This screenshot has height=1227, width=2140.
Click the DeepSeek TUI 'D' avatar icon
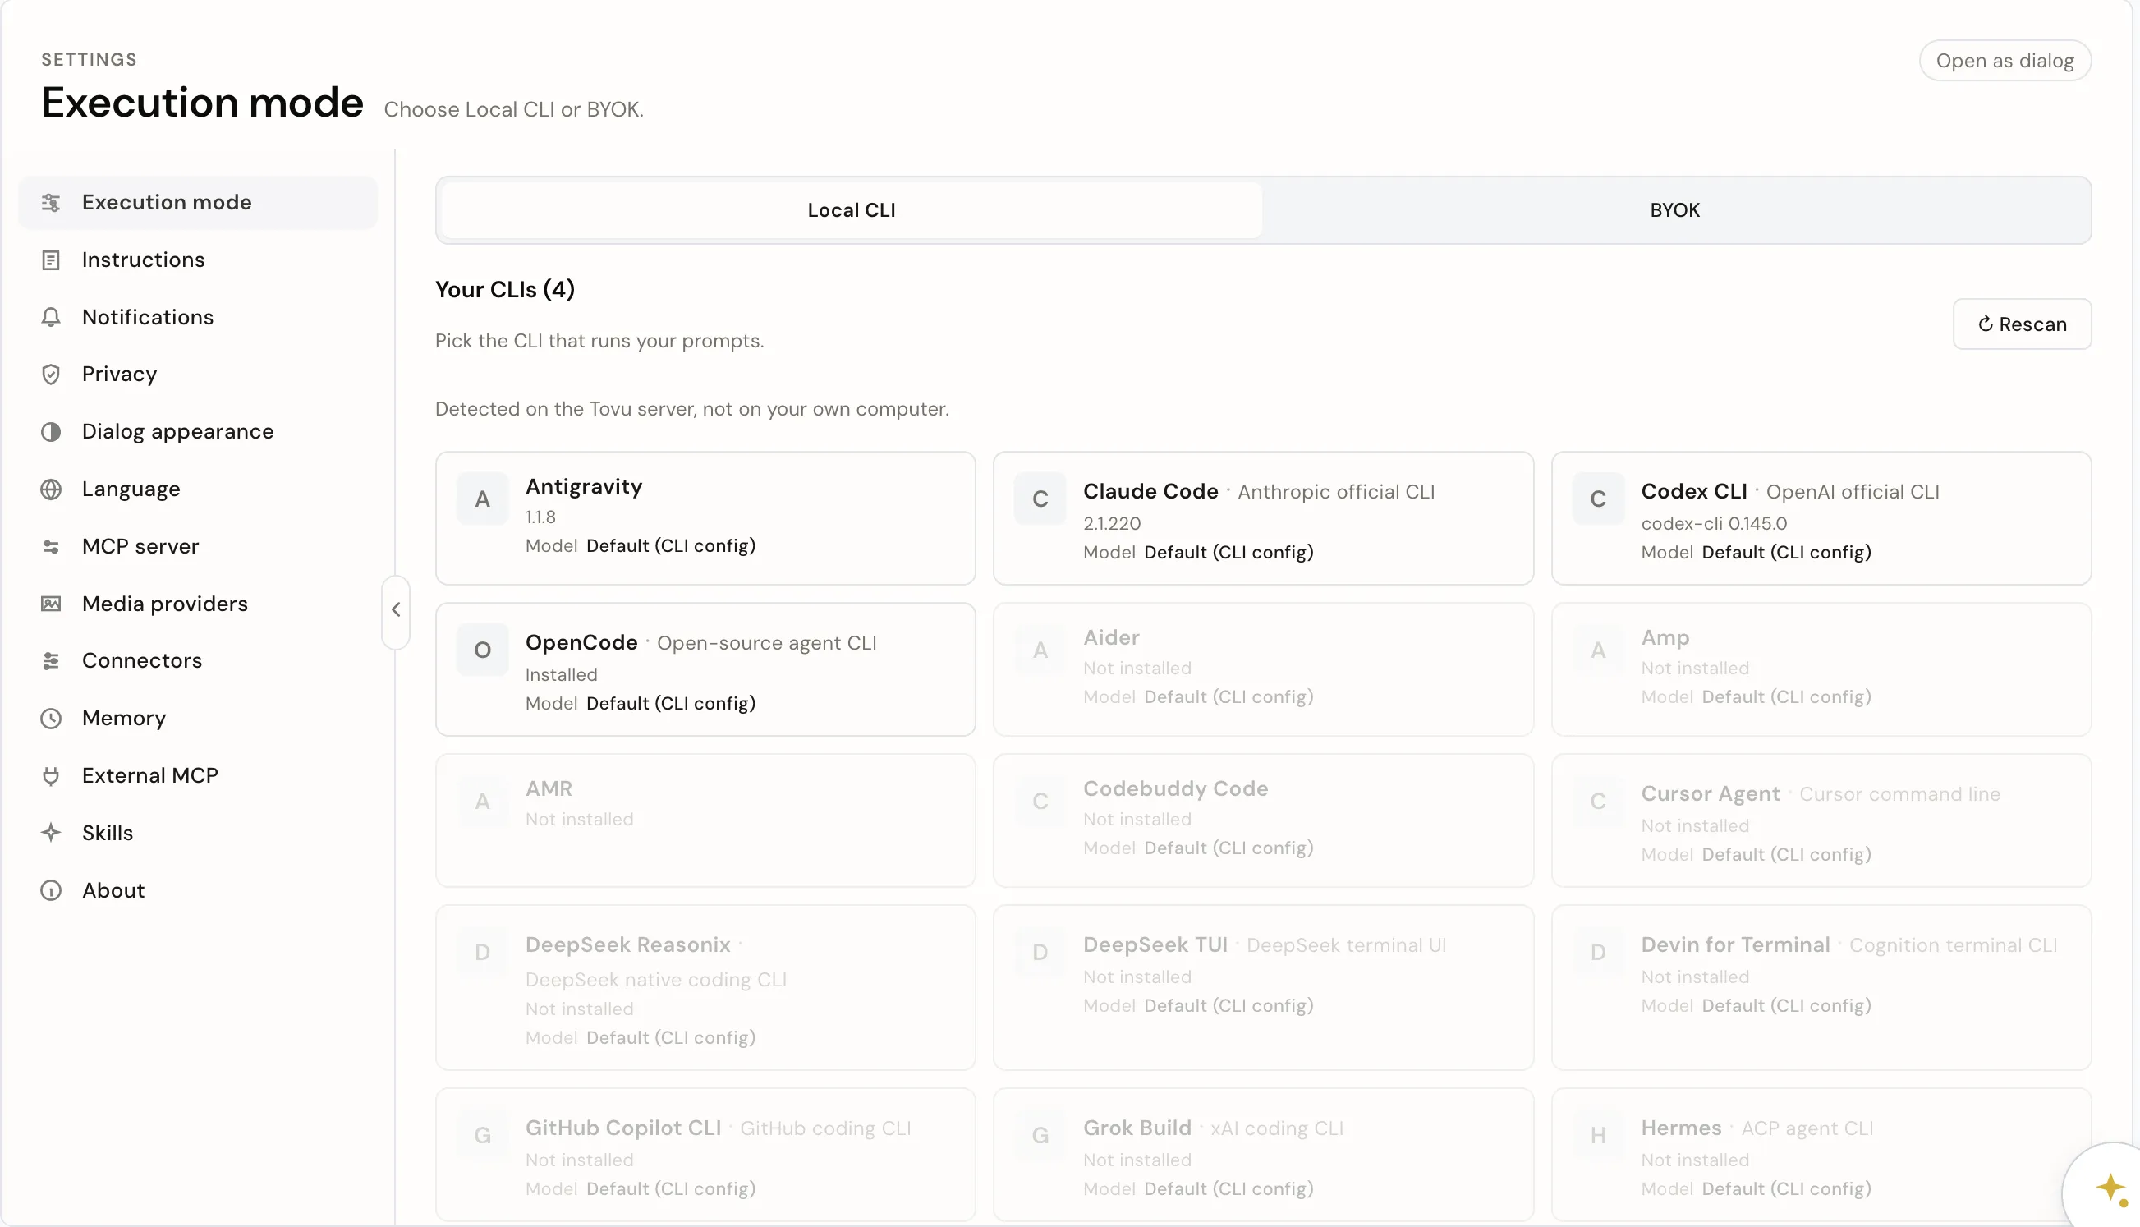(1040, 952)
